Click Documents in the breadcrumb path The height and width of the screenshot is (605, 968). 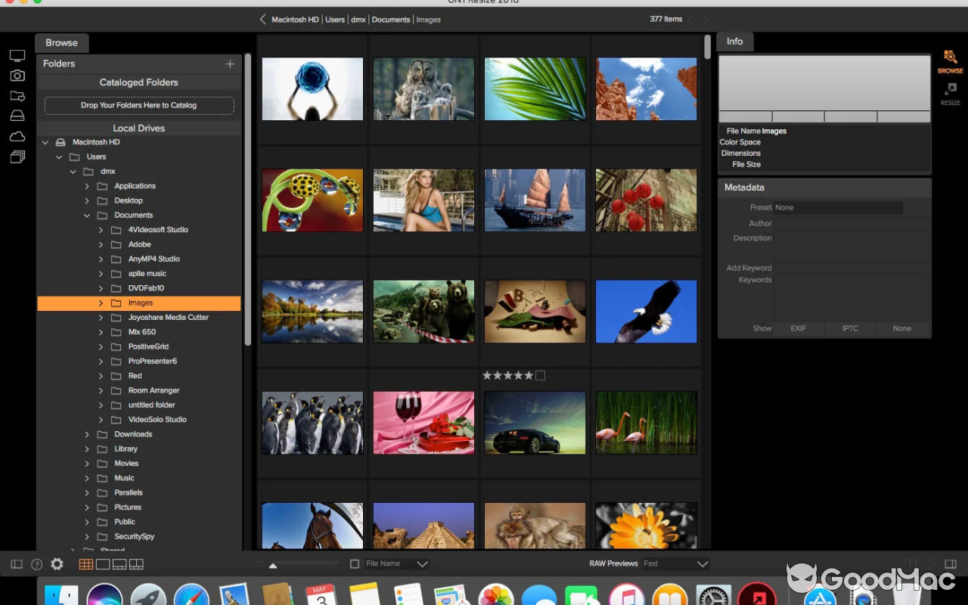coord(390,19)
